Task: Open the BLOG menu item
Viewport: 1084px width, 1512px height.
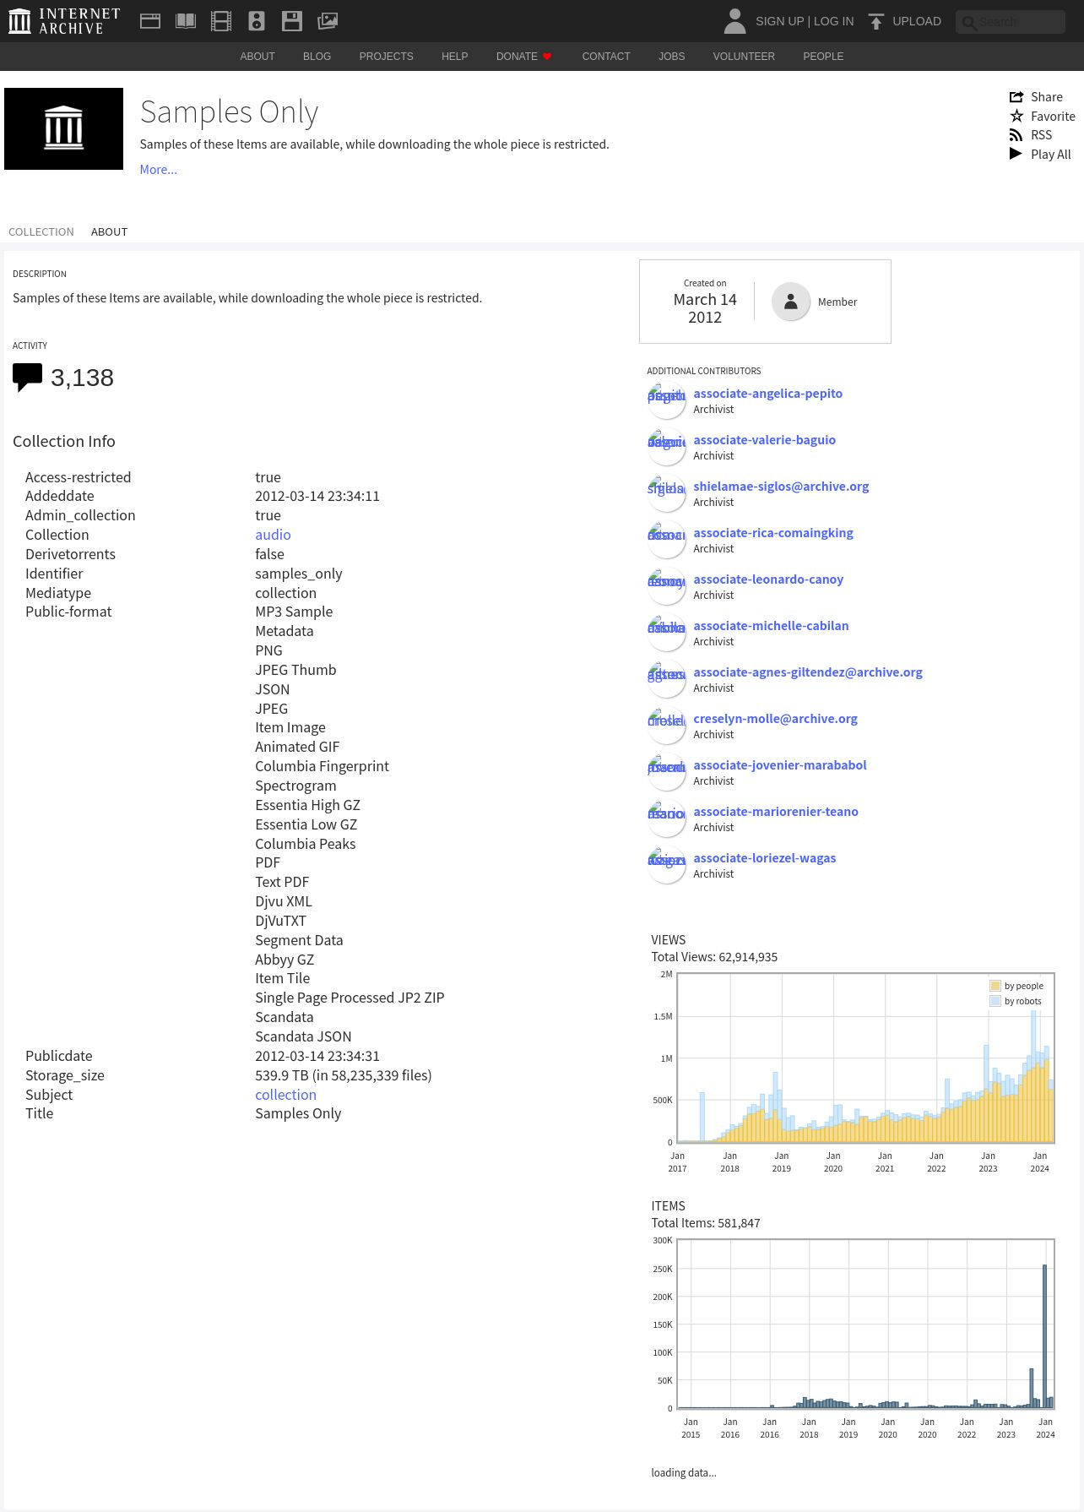Action: [317, 57]
